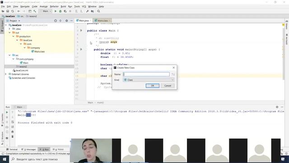Click src breadcrumb in navigation bar
289x163 pixels.
coord(20,16)
